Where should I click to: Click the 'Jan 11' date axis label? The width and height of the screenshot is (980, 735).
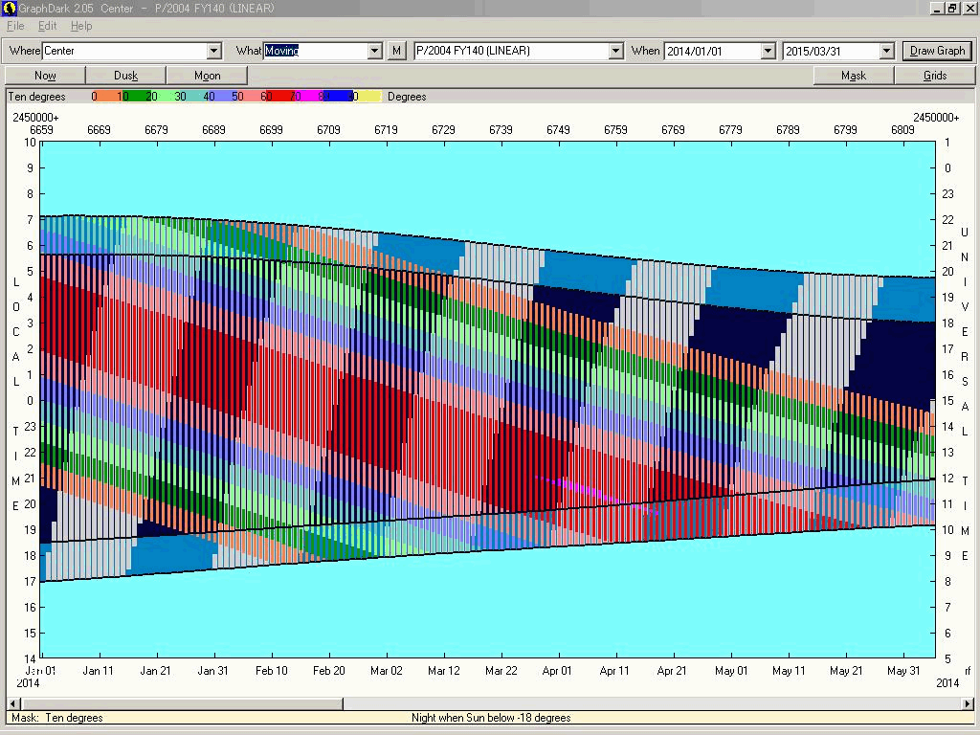tap(99, 671)
